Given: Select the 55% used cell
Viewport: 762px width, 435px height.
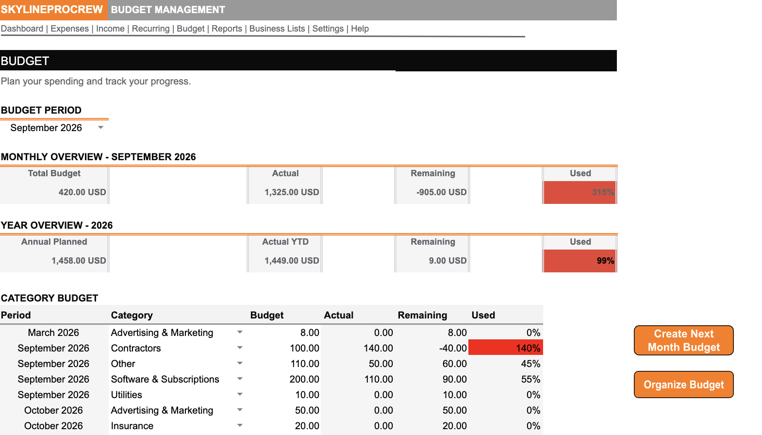Looking at the screenshot, I should click(x=505, y=379).
